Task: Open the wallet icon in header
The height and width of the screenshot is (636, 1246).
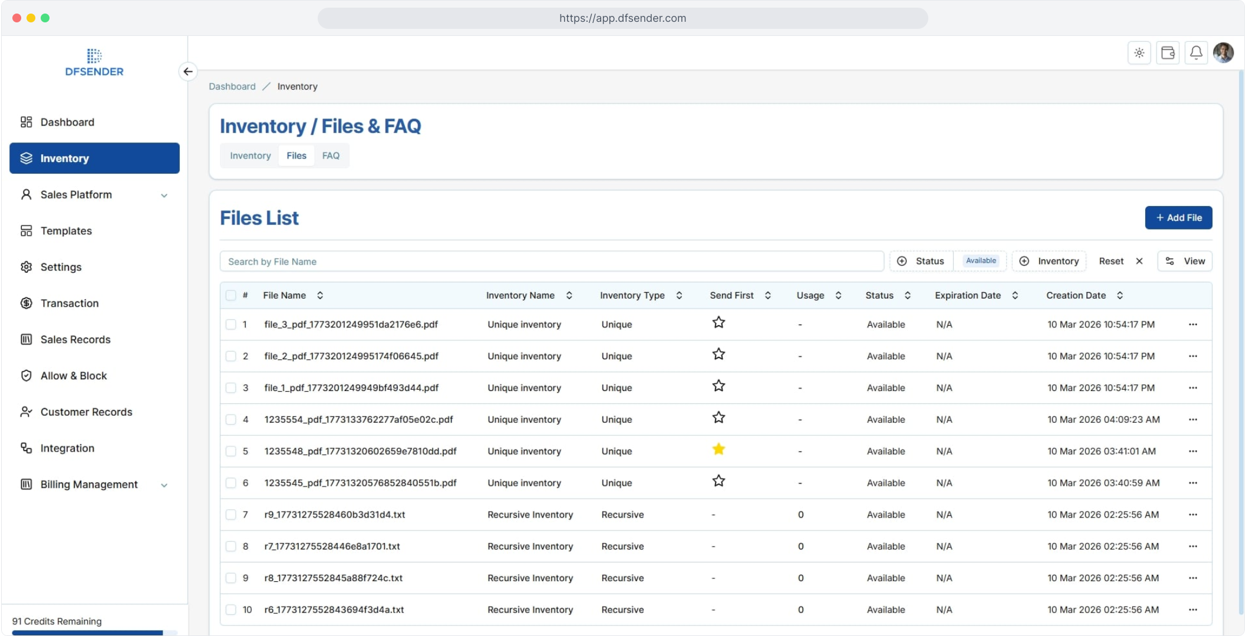Action: coord(1167,53)
